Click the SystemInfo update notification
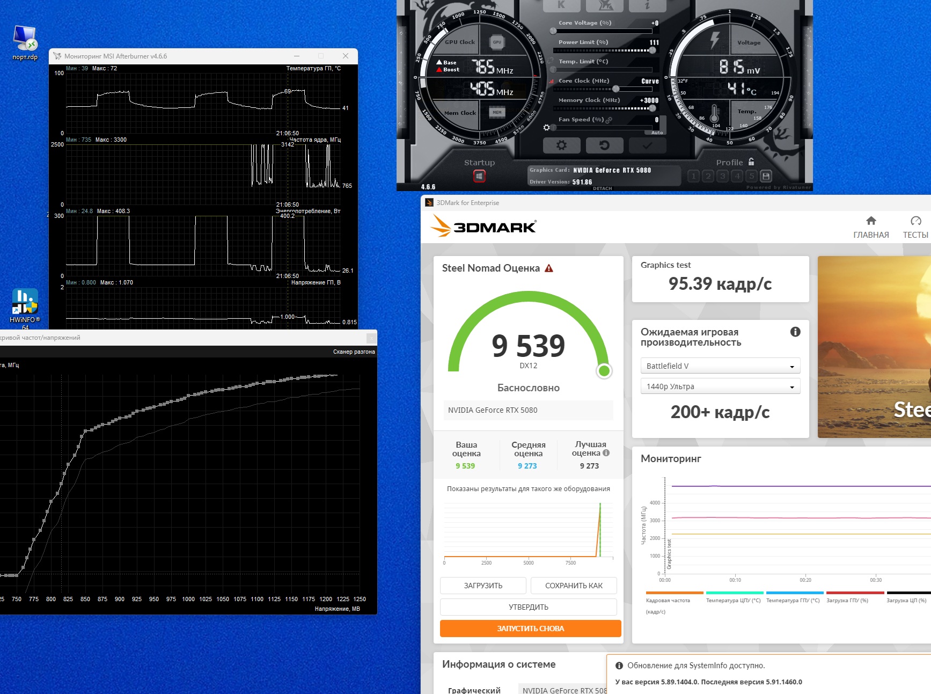The width and height of the screenshot is (931, 694). click(769, 674)
